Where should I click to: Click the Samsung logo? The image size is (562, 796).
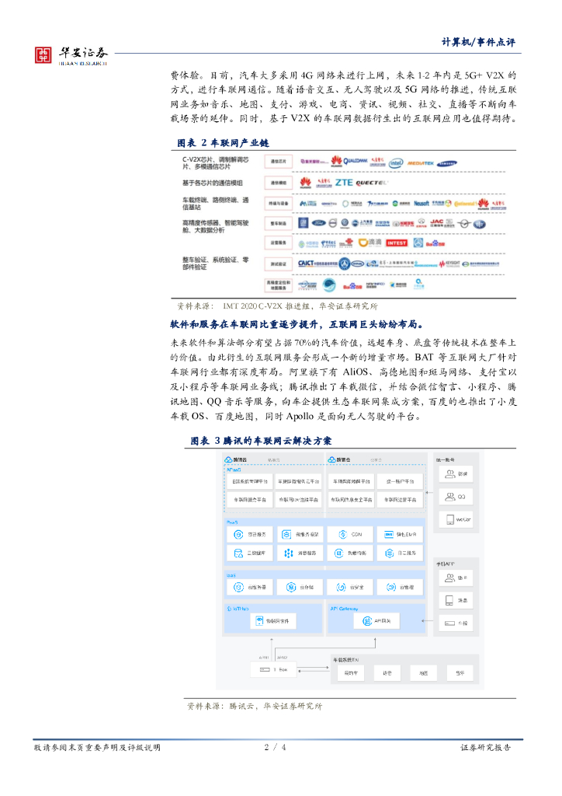pos(447,163)
